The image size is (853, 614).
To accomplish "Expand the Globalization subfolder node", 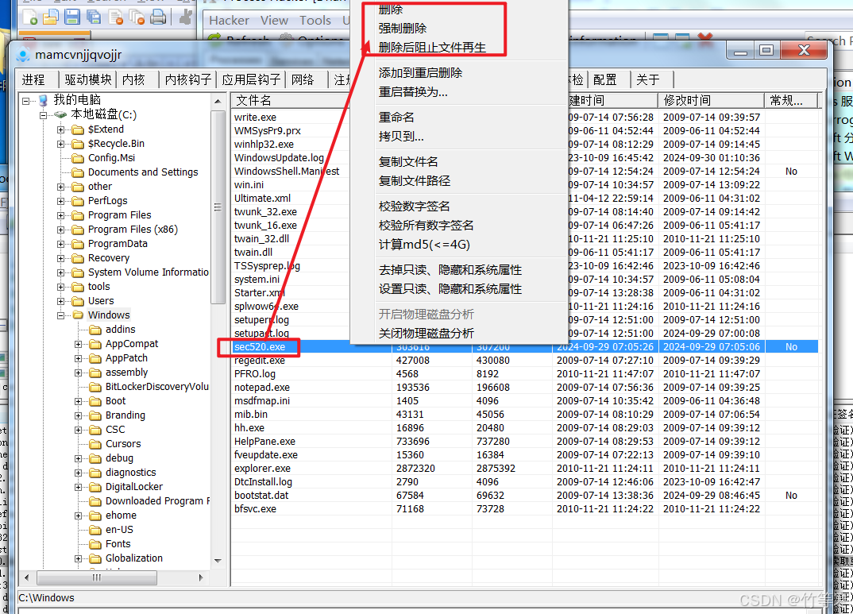I will pos(79,558).
